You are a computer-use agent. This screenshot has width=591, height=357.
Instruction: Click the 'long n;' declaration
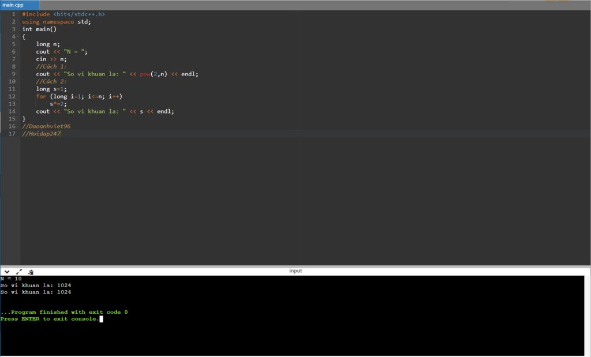[48, 44]
